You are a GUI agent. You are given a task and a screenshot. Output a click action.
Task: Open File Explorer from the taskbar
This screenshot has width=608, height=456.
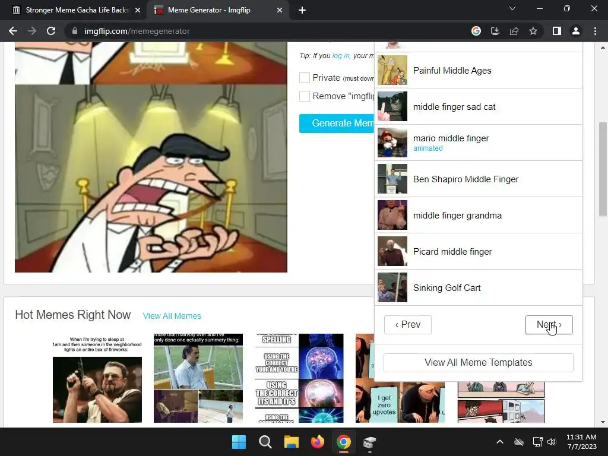[x=291, y=442]
